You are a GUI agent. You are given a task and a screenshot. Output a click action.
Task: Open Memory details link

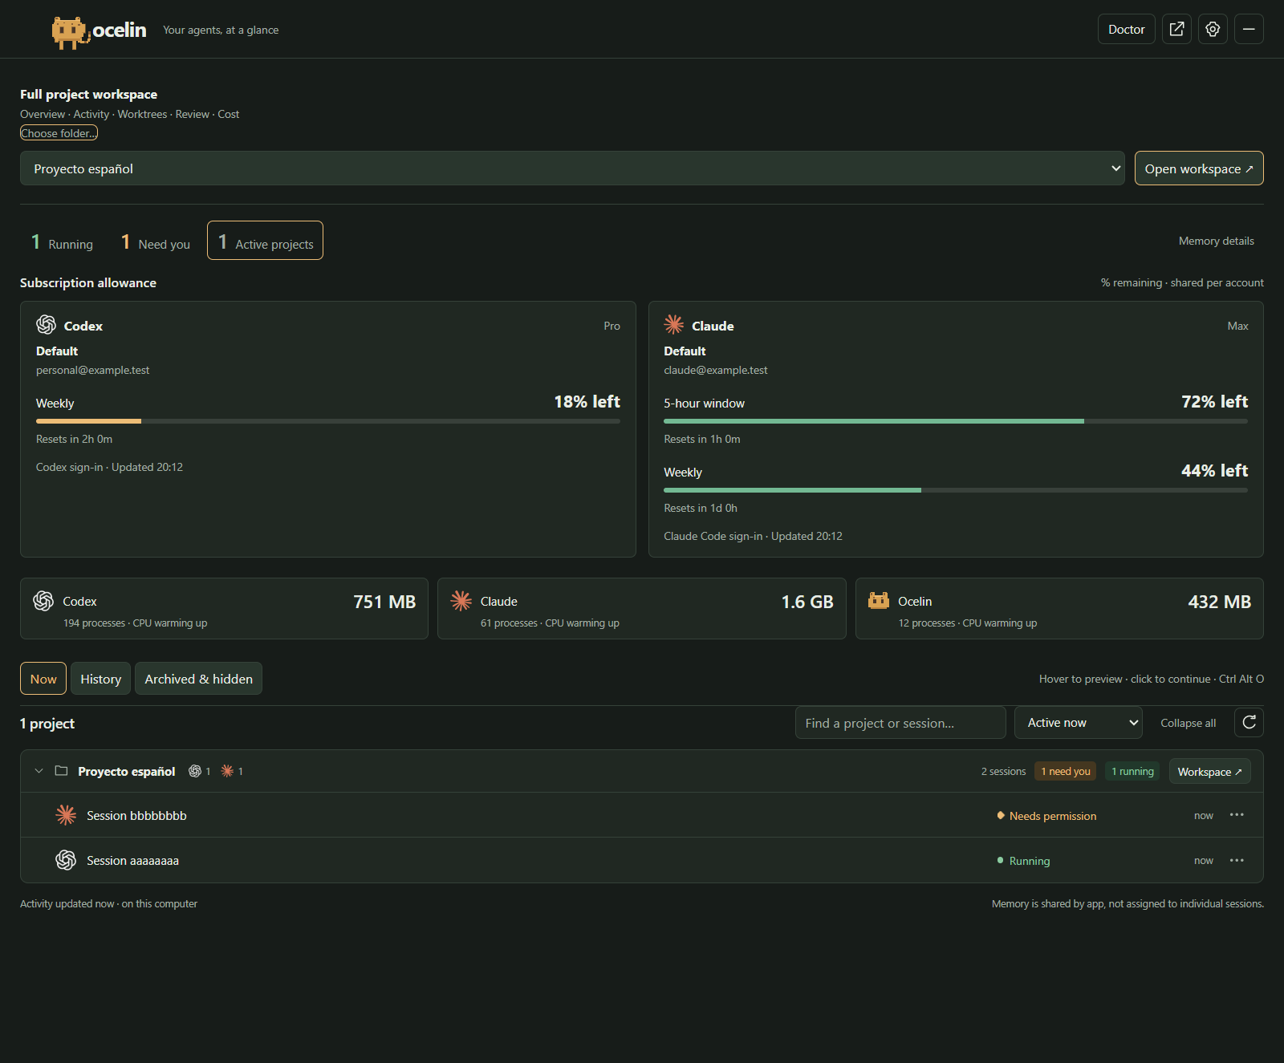[x=1216, y=241]
